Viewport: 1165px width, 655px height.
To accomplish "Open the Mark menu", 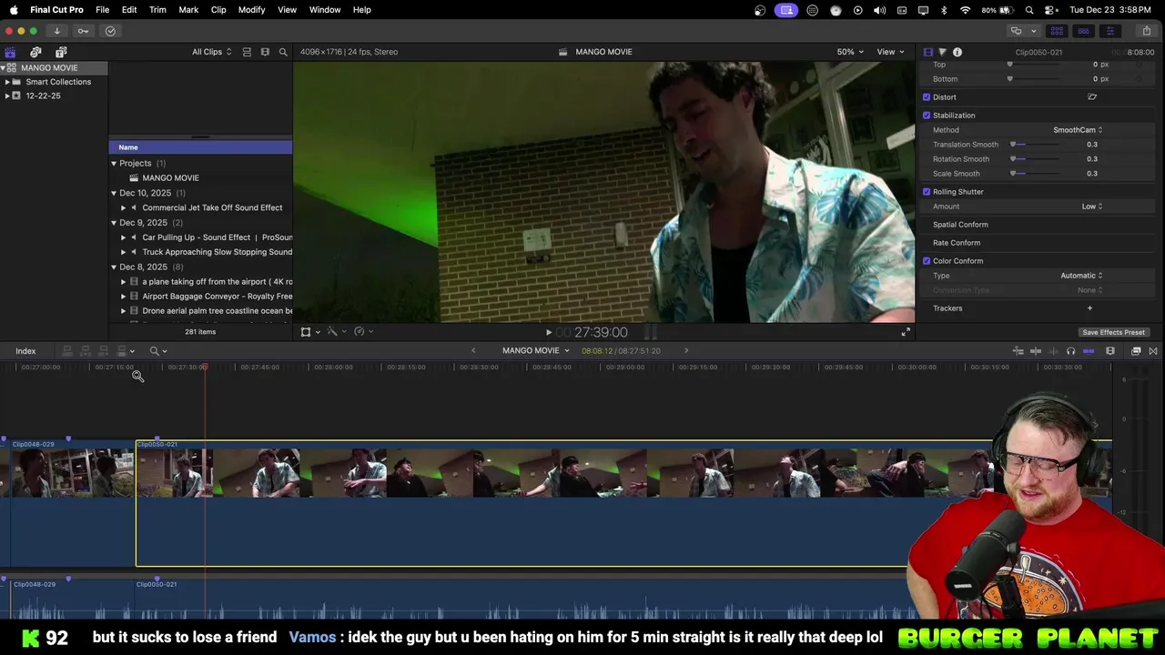I will pos(188,10).
